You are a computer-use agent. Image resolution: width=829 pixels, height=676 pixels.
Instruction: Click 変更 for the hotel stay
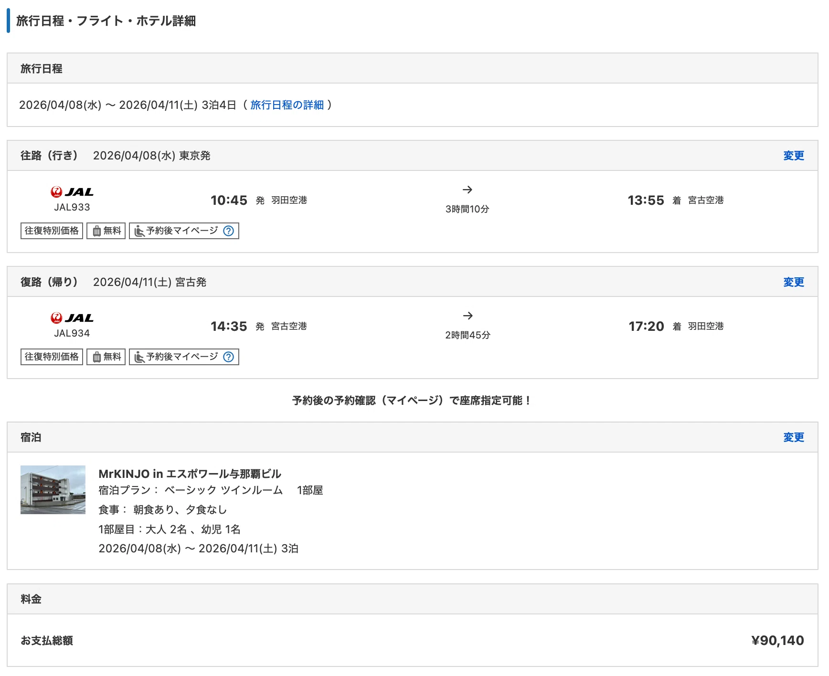(x=794, y=437)
